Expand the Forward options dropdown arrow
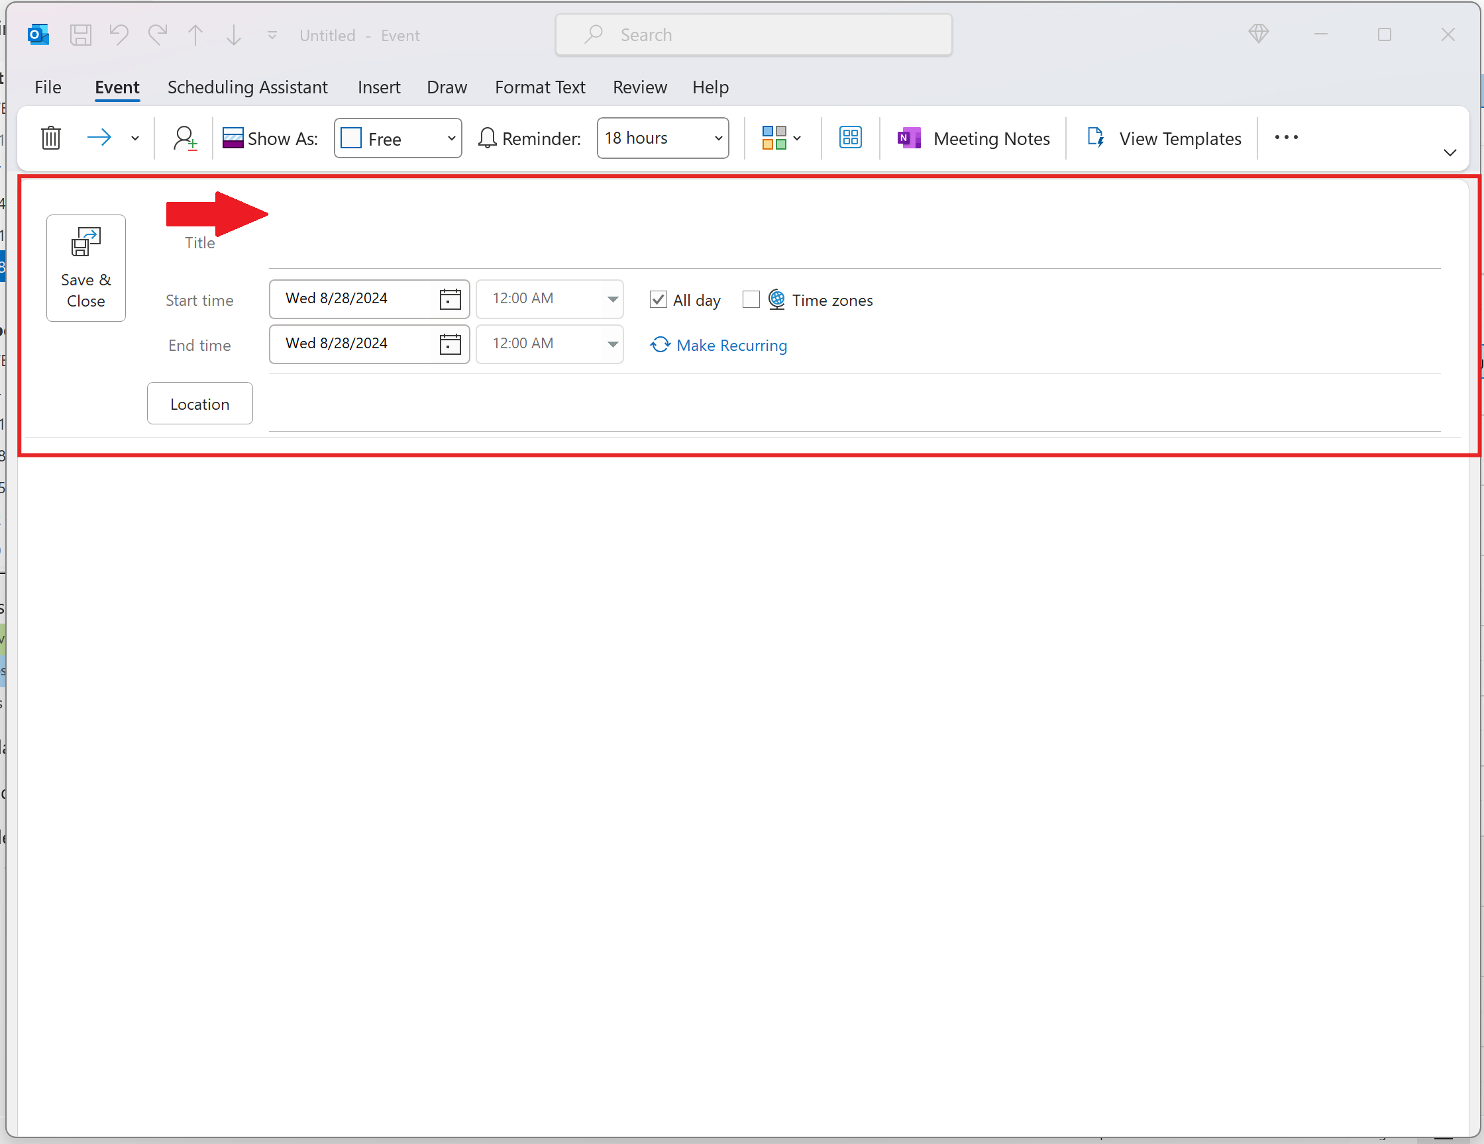The height and width of the screenshot is (1144, 1484). click(134, 138)
